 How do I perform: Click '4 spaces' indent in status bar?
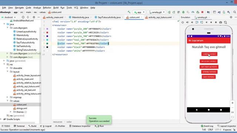227,130
